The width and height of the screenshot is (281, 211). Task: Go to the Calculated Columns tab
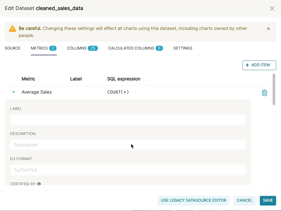[x=135, y=48]
